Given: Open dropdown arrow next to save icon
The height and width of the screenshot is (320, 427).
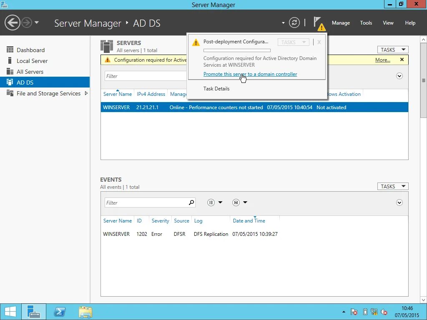Looking at the screenshot, I should [245, 202].
